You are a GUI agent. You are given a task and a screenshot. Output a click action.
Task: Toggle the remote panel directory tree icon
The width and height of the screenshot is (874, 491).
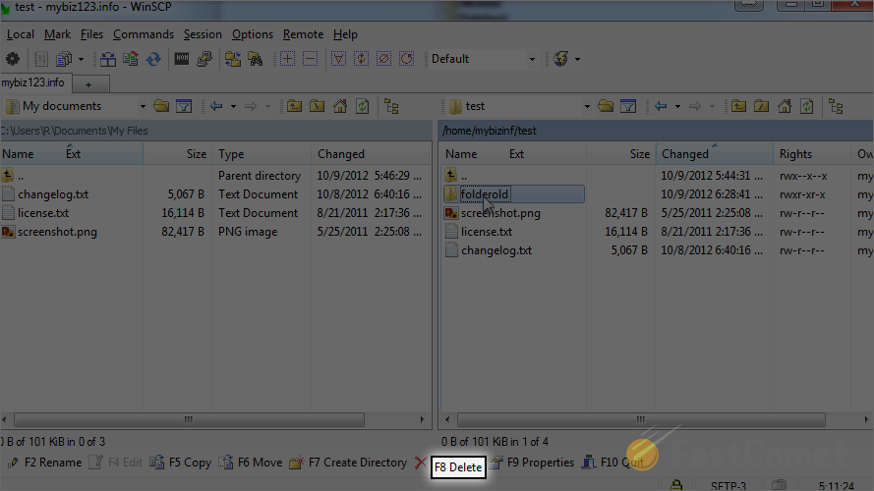pos(836,106)
